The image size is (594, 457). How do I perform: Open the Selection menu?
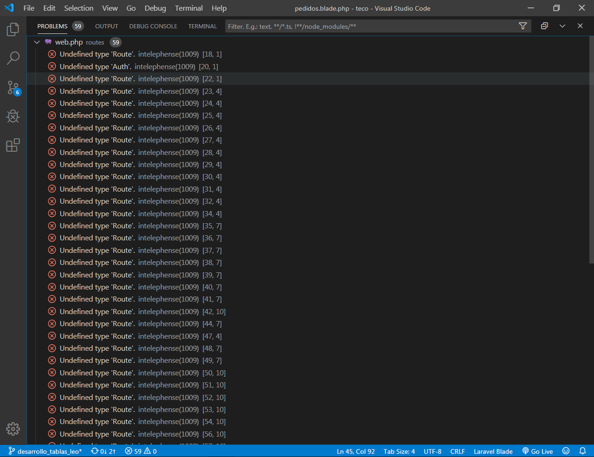[x=79, y=8]
